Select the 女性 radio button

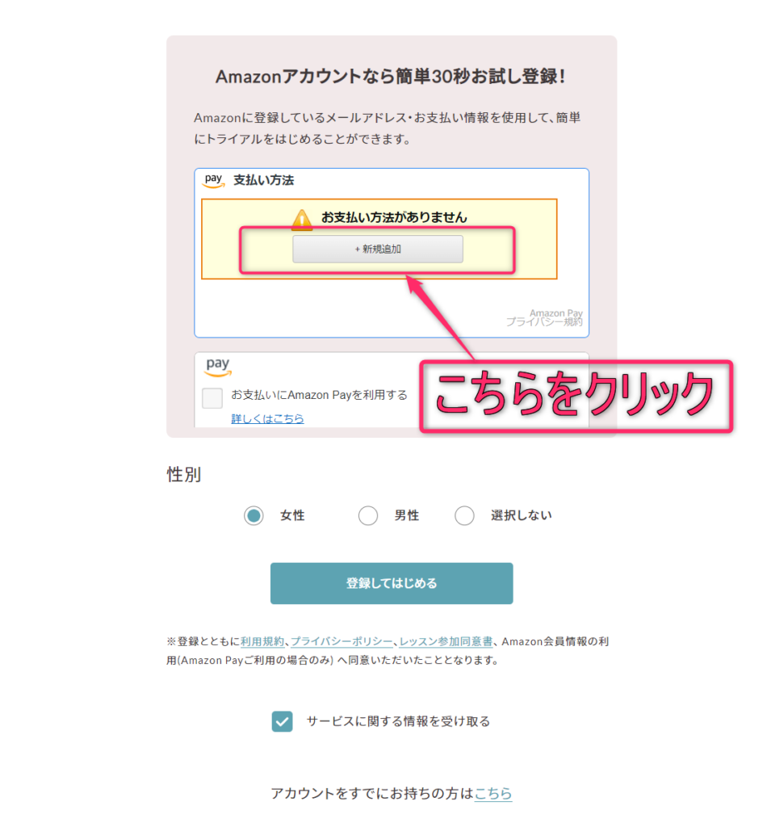(x=254, y=515)
